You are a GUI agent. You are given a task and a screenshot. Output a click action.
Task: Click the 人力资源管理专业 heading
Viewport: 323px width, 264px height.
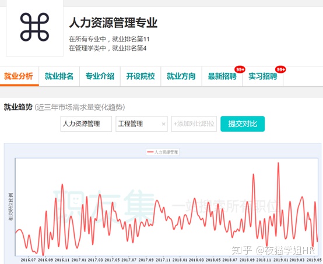pos(113,23)
